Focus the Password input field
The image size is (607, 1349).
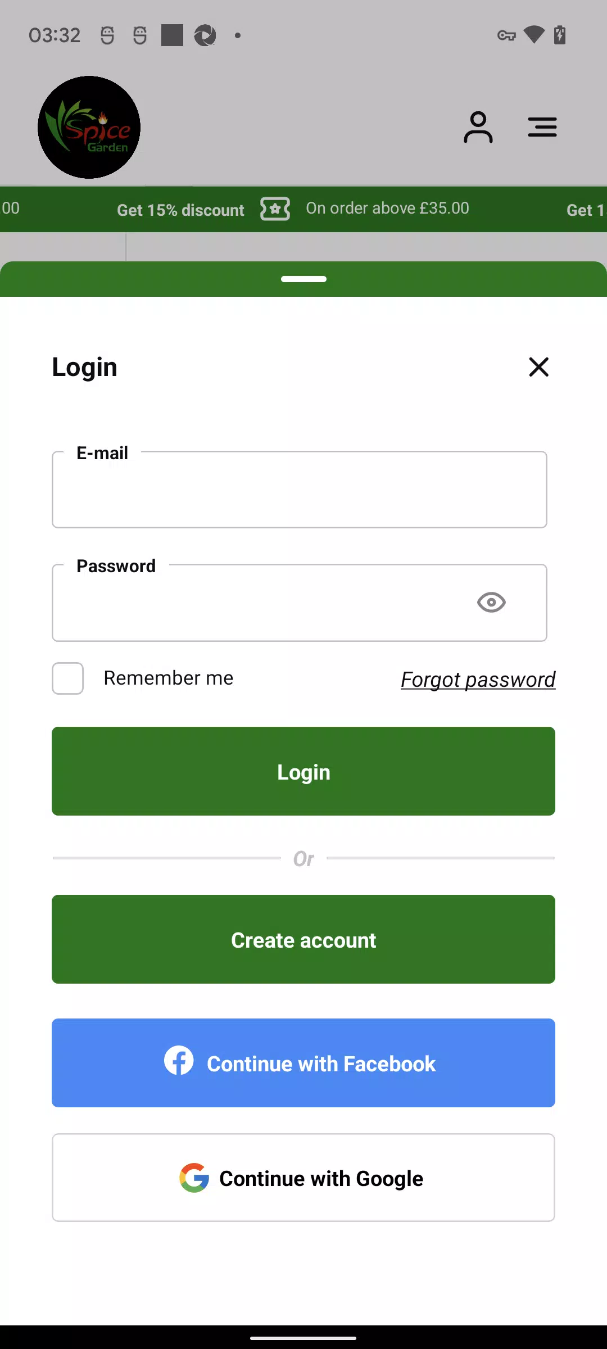point(300,603)
